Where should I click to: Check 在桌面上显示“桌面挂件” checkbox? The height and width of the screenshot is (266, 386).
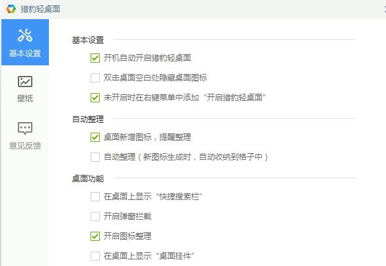click(95, 256)
